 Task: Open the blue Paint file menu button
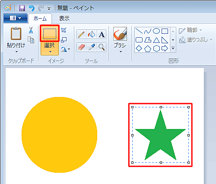(16, 18)
